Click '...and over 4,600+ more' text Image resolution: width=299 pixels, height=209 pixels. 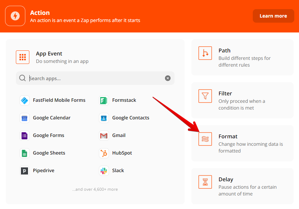point(95,189)
